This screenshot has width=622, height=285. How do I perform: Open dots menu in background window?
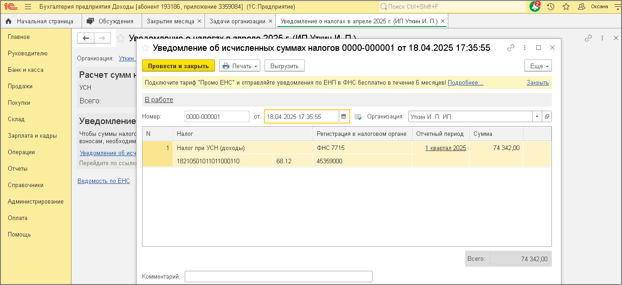pyautogui.click(x=602, y=38)
